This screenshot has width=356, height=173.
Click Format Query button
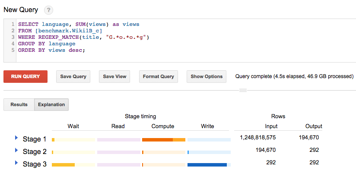tap(159, 76)
